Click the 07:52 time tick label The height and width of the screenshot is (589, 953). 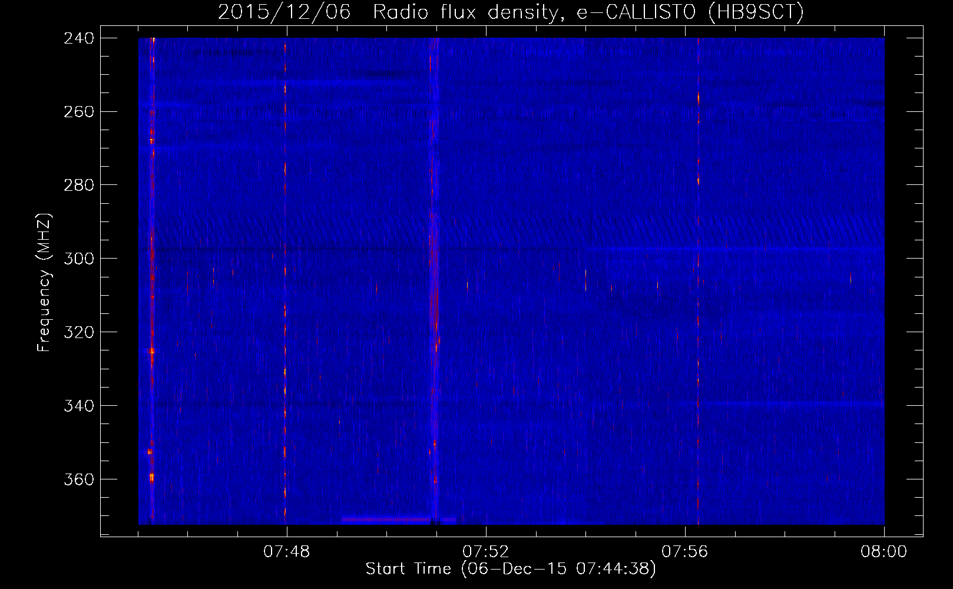486,552
